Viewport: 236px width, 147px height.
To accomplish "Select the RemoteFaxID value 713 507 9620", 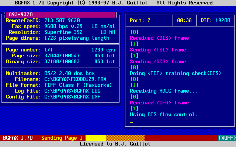I will click(62, 21).
